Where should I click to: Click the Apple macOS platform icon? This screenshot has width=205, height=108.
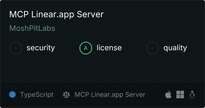tap(168, 94)
